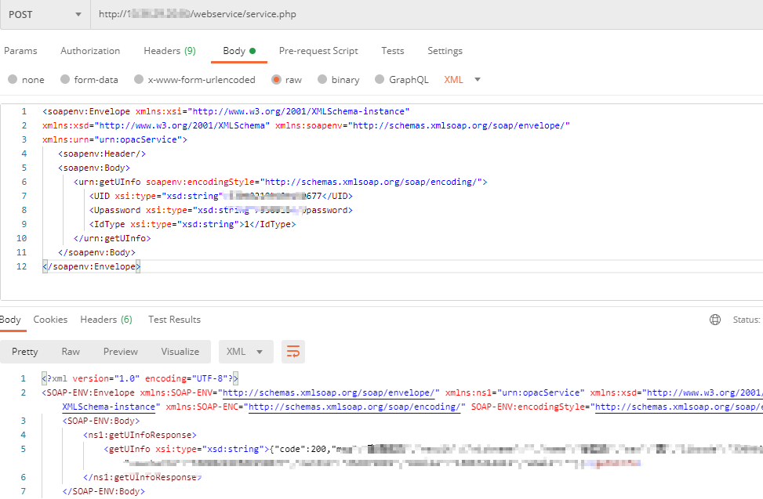Click the closing /soapenv:Envelope line
Image resolution: width=763 pixels, height=499 pixels.
click(x=92, y=267)
